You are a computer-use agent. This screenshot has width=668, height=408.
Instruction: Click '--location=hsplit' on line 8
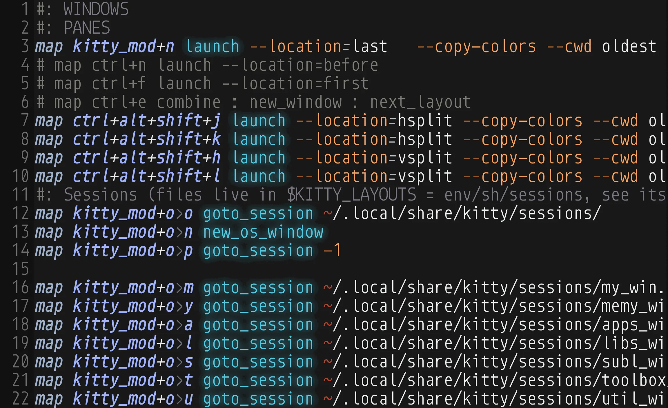[374, 139]
